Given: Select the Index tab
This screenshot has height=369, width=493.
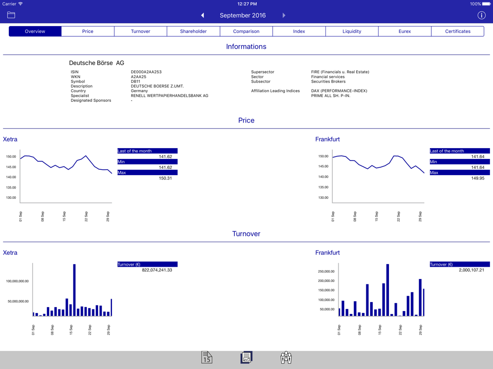Looking at the screenshot, I should [x=299, y=31].
